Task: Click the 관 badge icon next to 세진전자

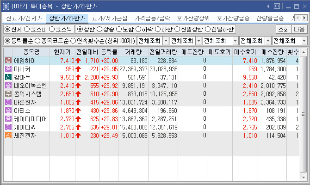Action: click(x=8, y=136)
